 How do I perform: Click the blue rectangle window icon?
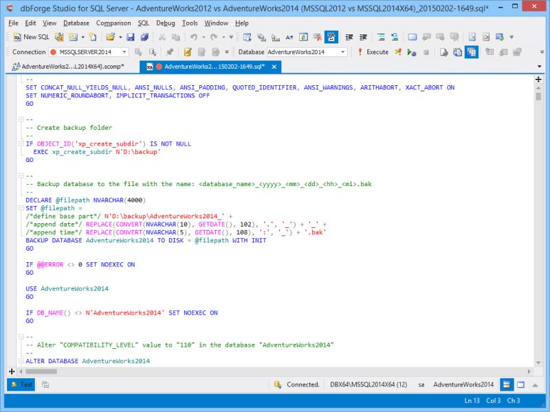pos(412,37)
